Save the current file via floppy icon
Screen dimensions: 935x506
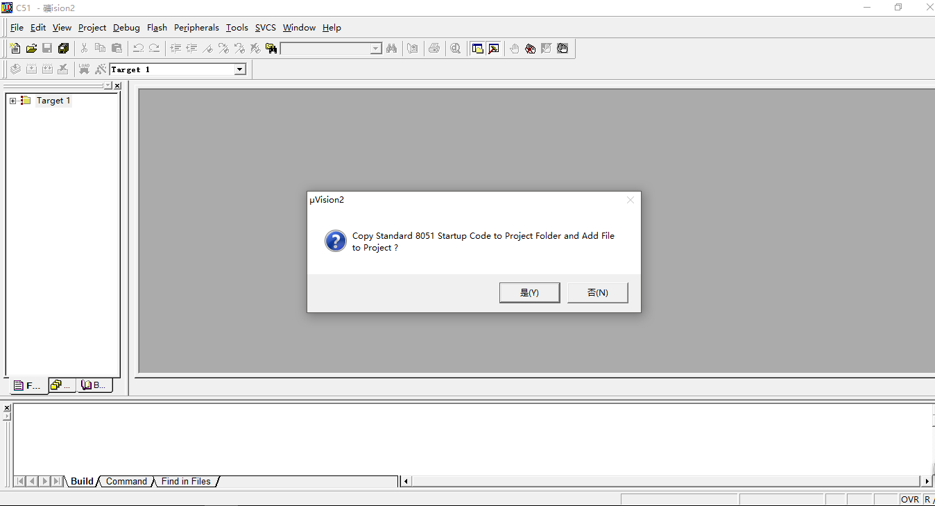pyautogui.click(x=47, y=48)
